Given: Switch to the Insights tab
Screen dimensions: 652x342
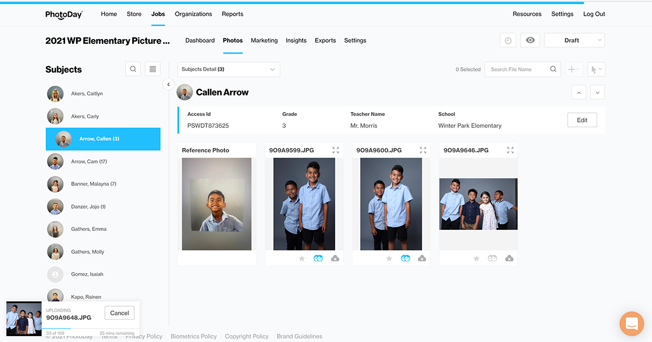Looking at the screenshot, I should [x=296, y=41].
